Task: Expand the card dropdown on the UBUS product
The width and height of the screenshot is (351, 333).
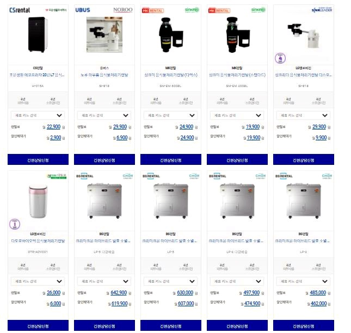Action: click(x=104, y=115)
